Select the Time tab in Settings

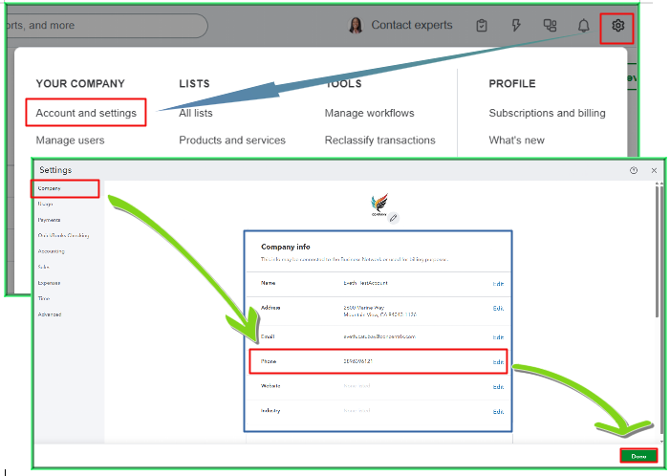(x=44, y=298)
